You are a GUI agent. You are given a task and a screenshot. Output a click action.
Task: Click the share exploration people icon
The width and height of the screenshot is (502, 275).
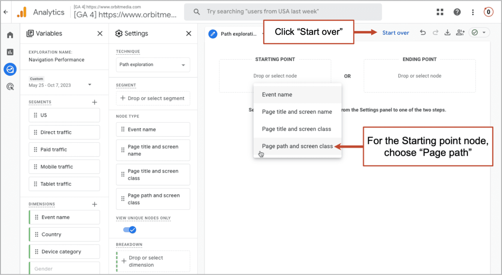460,33
